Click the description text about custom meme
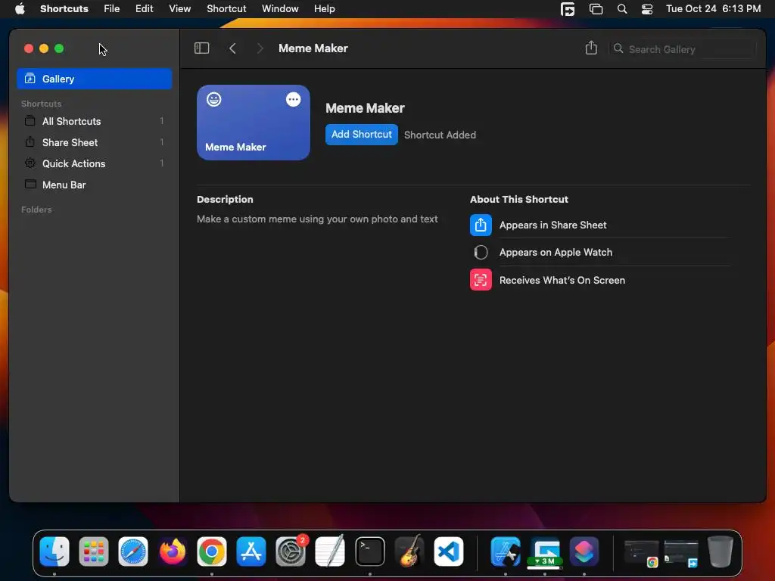The height and width of the screenshot is (581, 775). pos(317,219)
